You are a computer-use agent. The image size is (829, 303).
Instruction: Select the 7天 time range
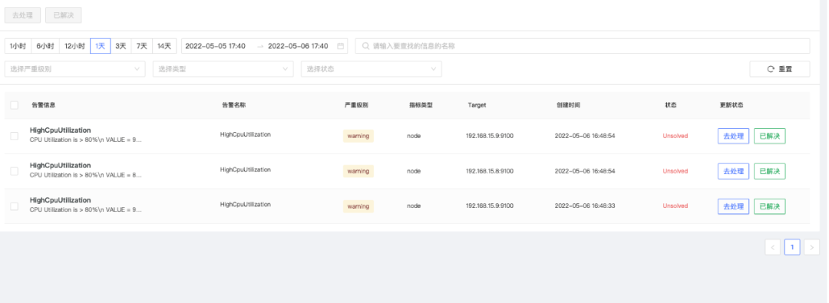point(142,46)
